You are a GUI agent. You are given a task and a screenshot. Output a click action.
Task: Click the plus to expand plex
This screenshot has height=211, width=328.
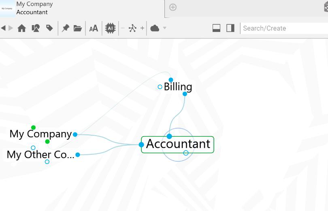(x=142, y=28)
